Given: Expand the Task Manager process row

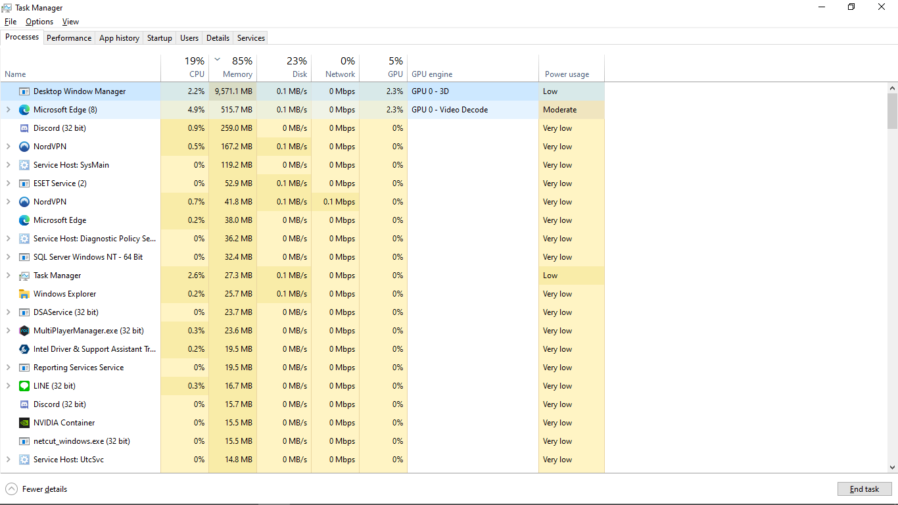Looking at the screenshot, I should (9, 276).
